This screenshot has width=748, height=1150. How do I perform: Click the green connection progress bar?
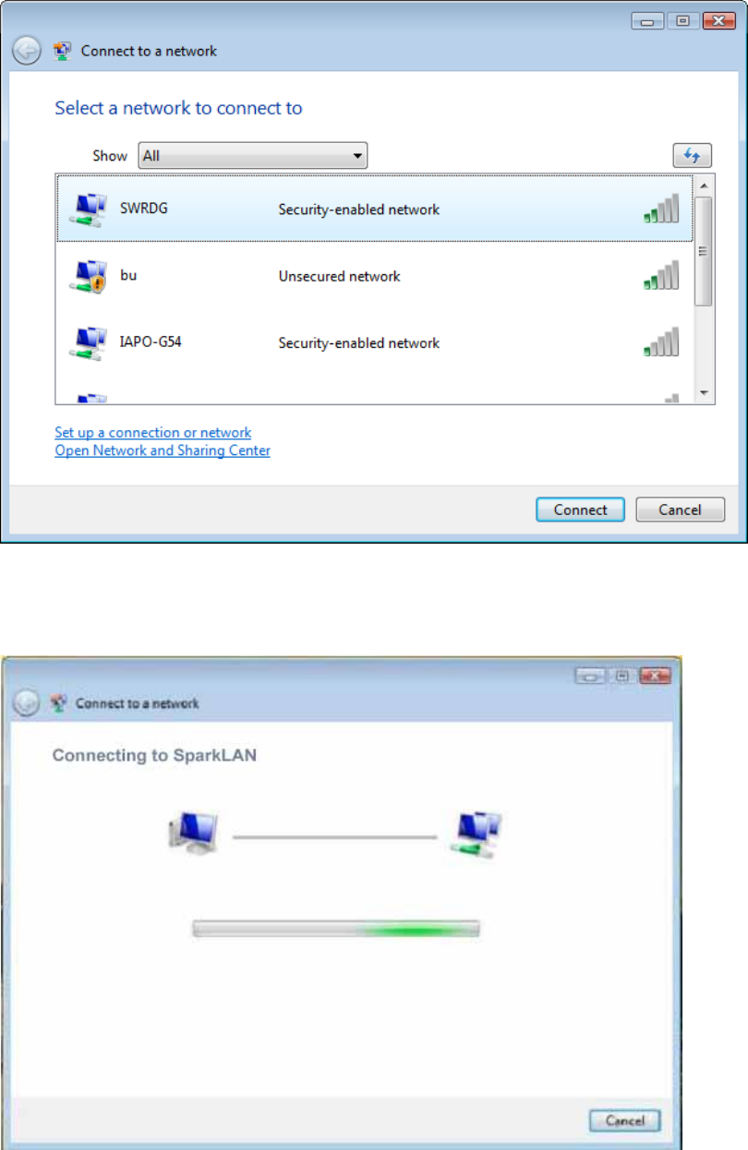[x=336, y=928]
